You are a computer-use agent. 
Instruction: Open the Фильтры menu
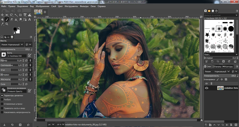pyautogui.click(x=84, y=6)
